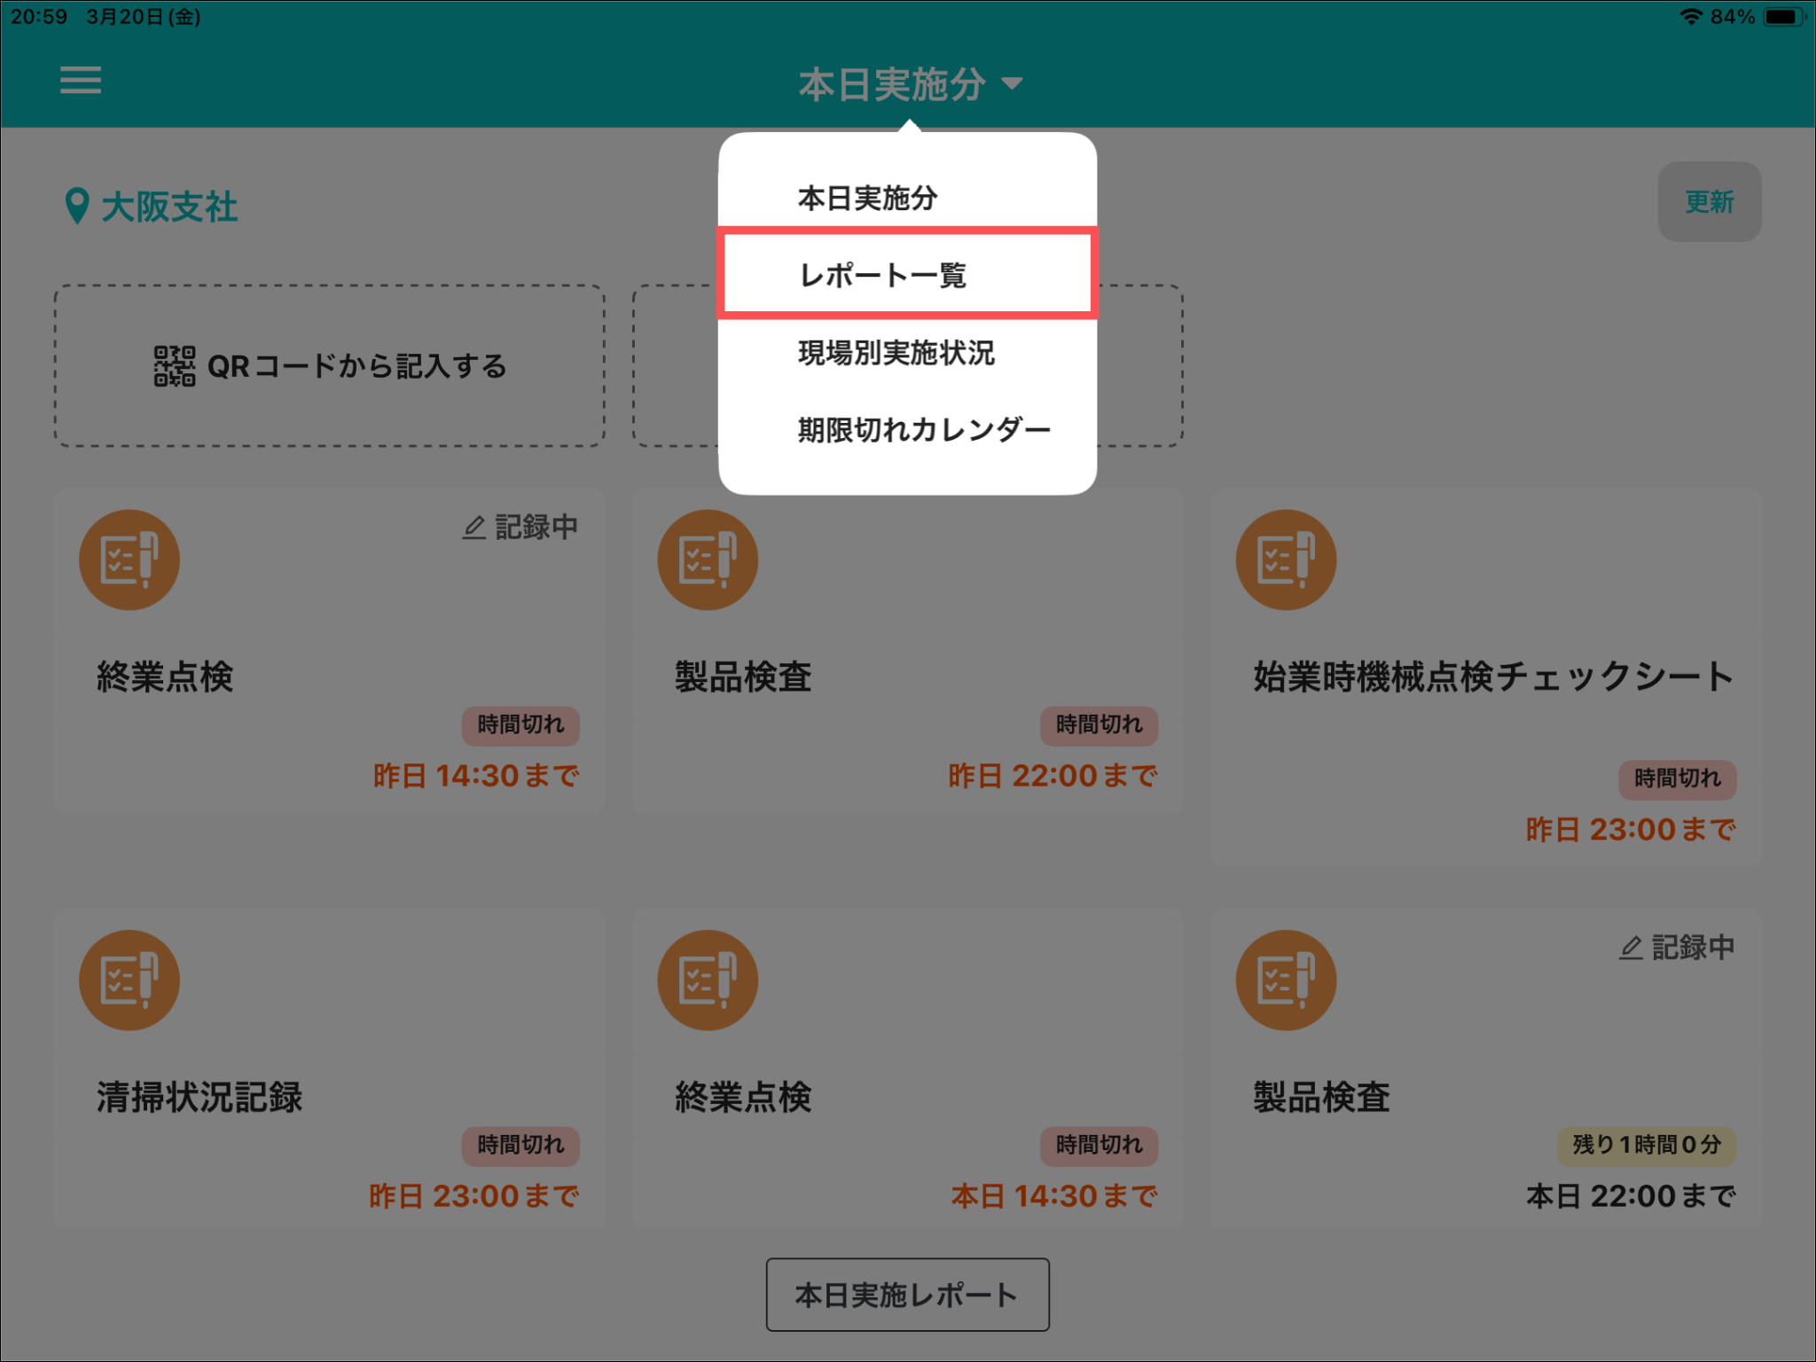Open the 本日実施レポート button
Screen dimensions: 1816x1362
tap(907, 1295)
